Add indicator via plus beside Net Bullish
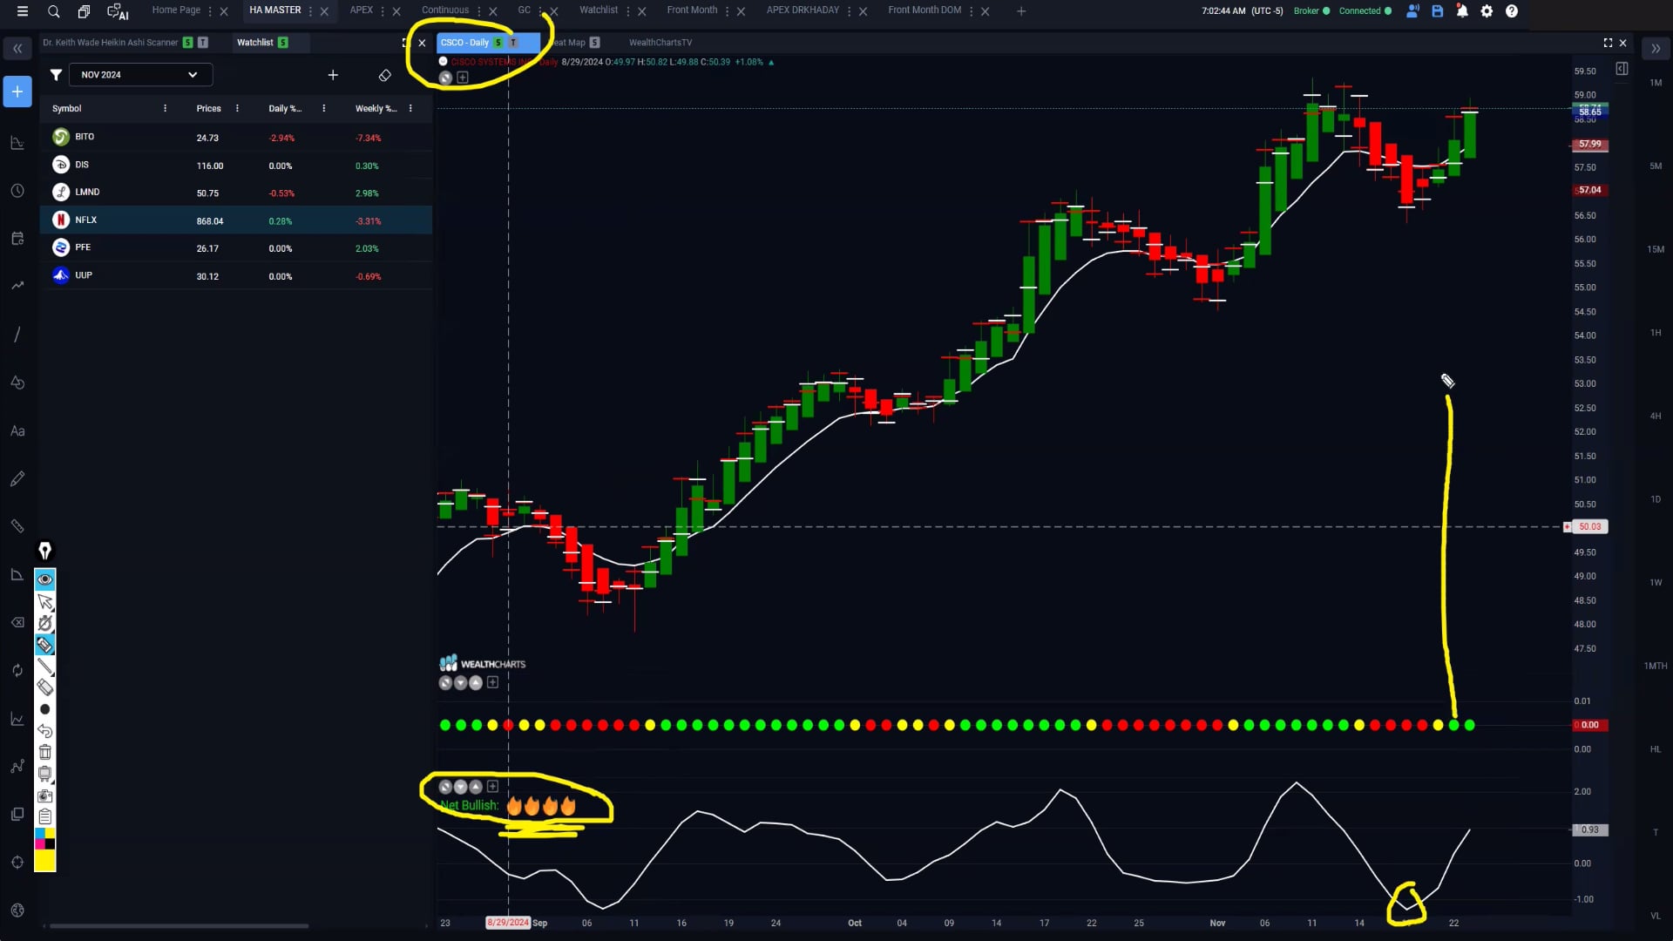The image size is (1673, 941). (x=492, y=786)
